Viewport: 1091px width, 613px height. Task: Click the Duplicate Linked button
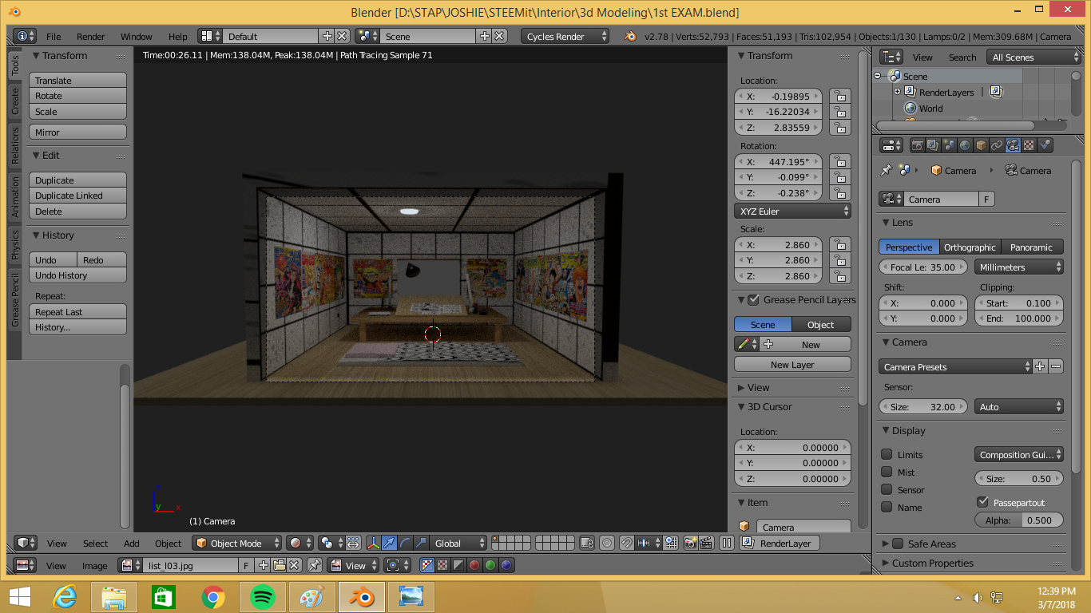78,196
